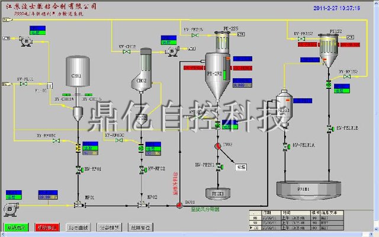Click the HV-PE1M1A valve icon
379x237 pixels.
pyautogui.click(x=285, y=146)
